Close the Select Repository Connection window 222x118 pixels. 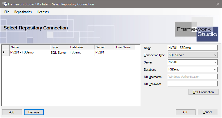click(x=218, y=4)
